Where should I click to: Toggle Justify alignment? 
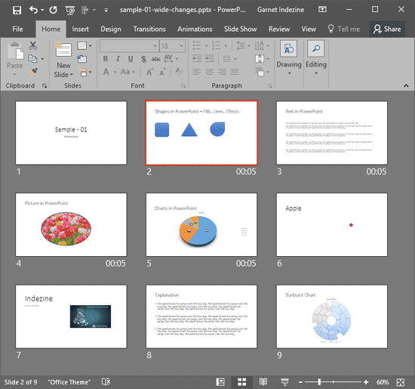[x=235, y=72]
